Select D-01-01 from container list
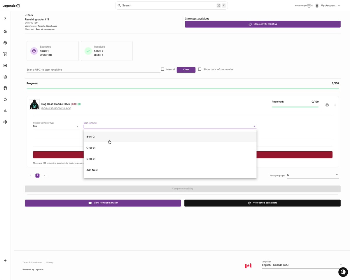Image resolution: width=350 pixels, height=280 pixels. tap(170, 159)
